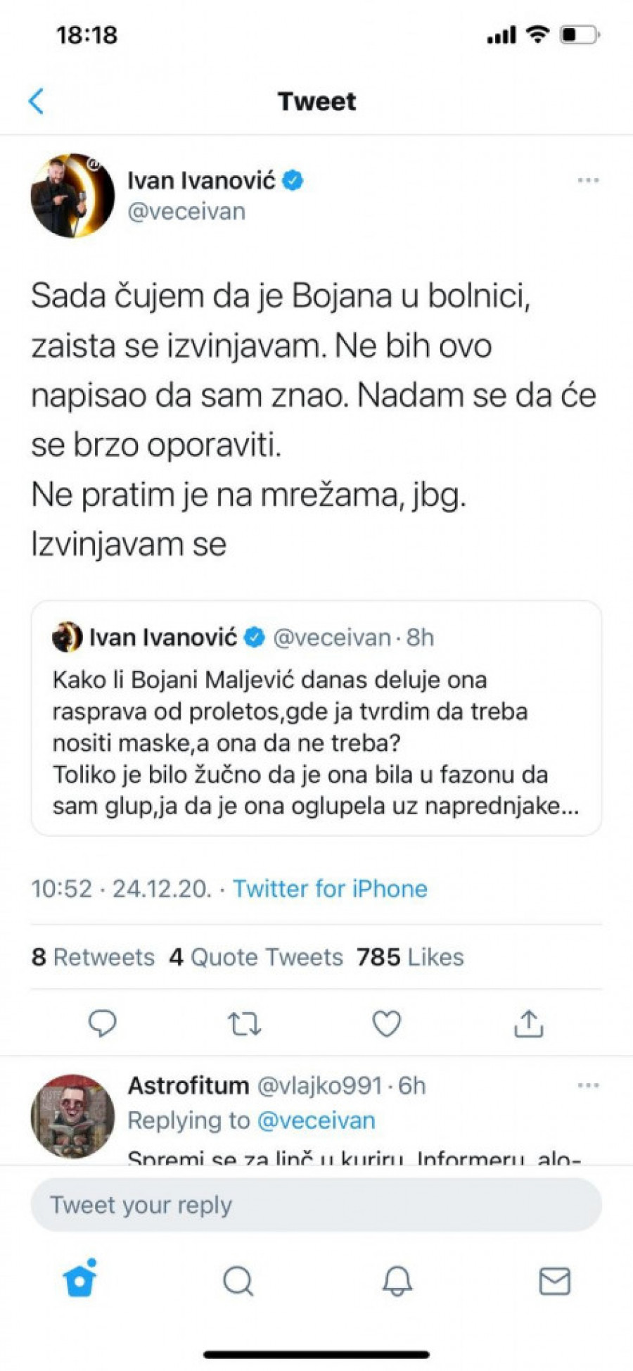
Task: Tap the share tweet icon
Action: tap(529, 1024)
